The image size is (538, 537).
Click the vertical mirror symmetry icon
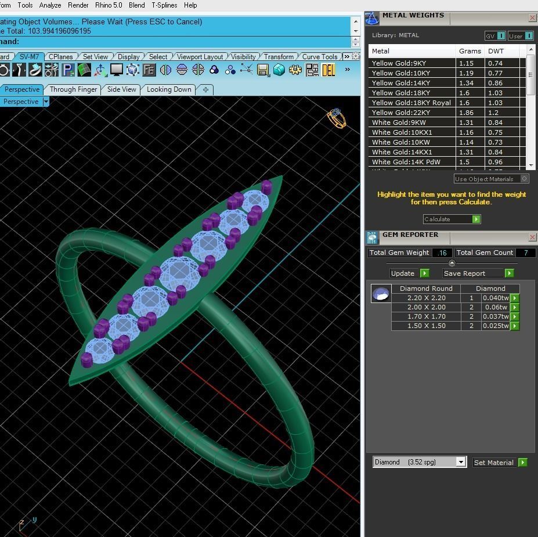(182, 70)
